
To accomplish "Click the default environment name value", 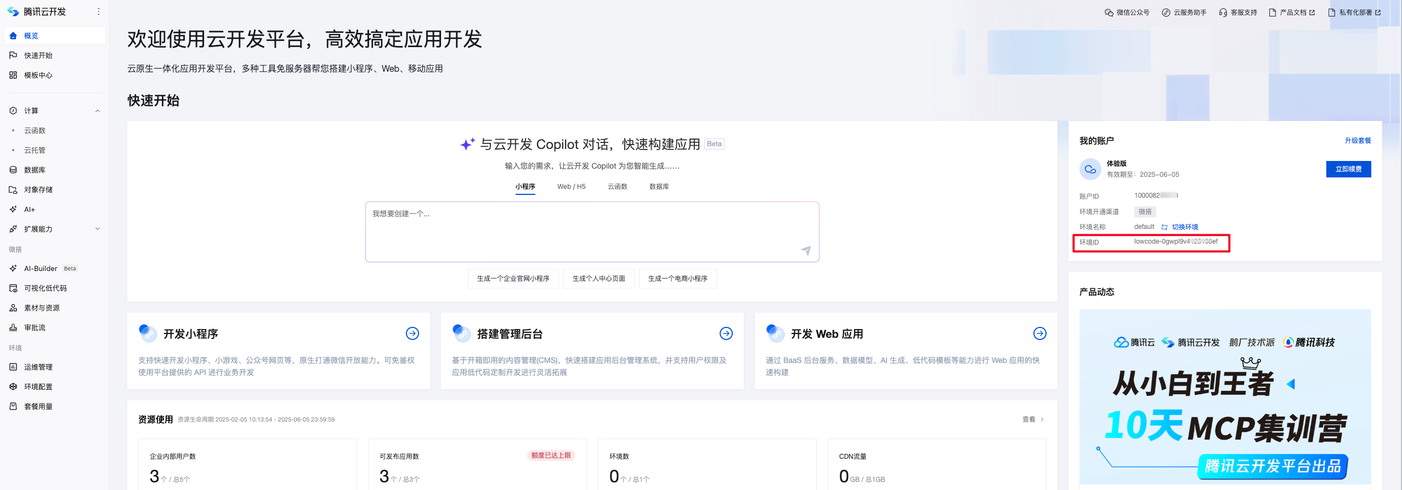I will [x=1144, y=227].
